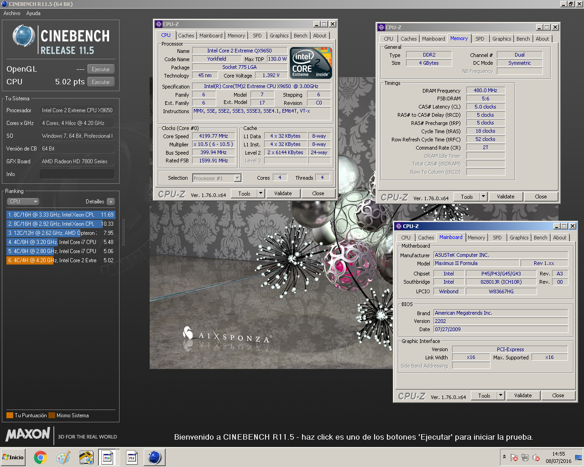Switch to CPU tab in Memory window
This screenshot has height=467, width=584.
388,39
